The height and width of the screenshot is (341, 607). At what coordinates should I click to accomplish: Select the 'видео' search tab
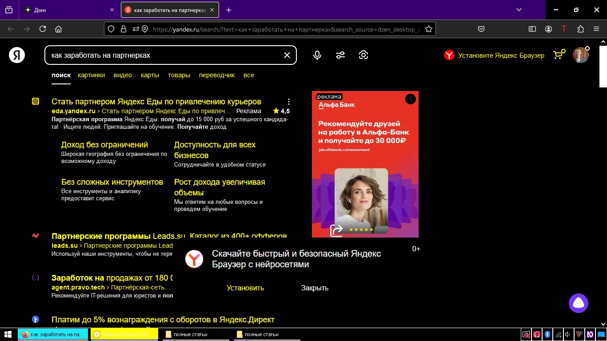click(123, 75)
